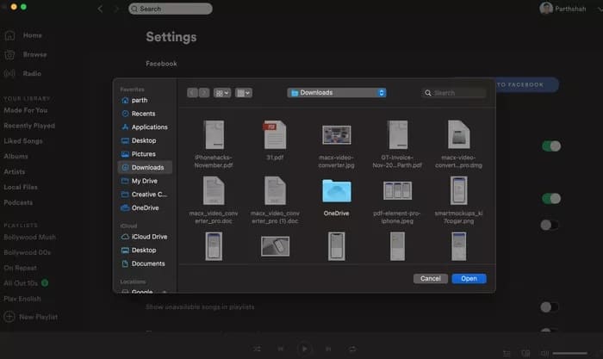Image resolution: width=603 pixels, height=359 pixels.
Task: Toggle repeat in the playback bar
Action: pyautogui.click(x=351, y=349)
